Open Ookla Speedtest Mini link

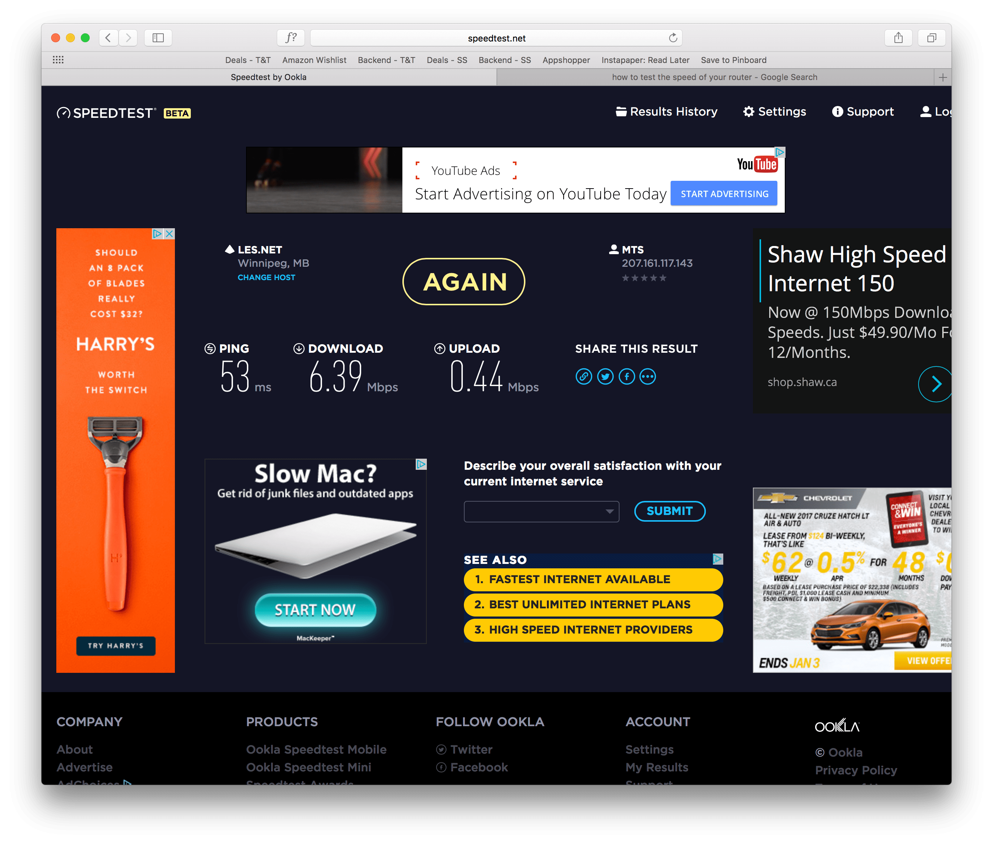pos(309,767)
